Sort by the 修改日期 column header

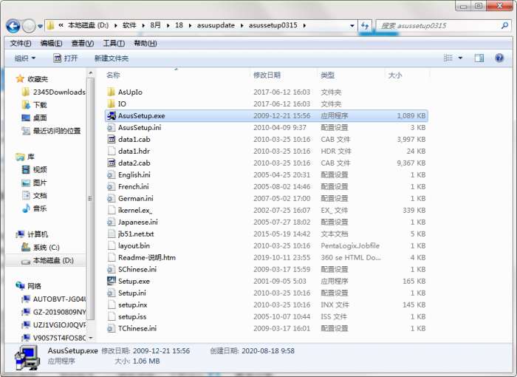click(x=267, y=75)
